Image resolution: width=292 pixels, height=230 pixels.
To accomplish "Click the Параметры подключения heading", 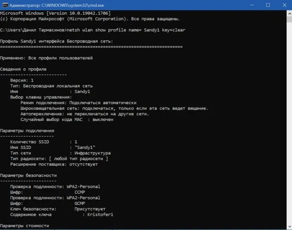I will coord(27,131).
